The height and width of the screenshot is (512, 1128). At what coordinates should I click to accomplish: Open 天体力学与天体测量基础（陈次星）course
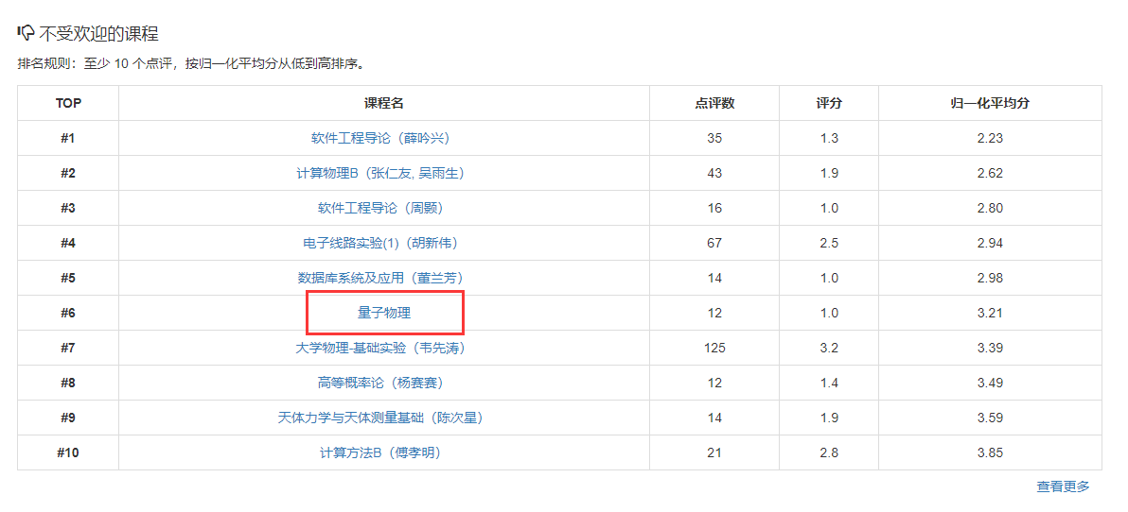(x=380, y=418)
